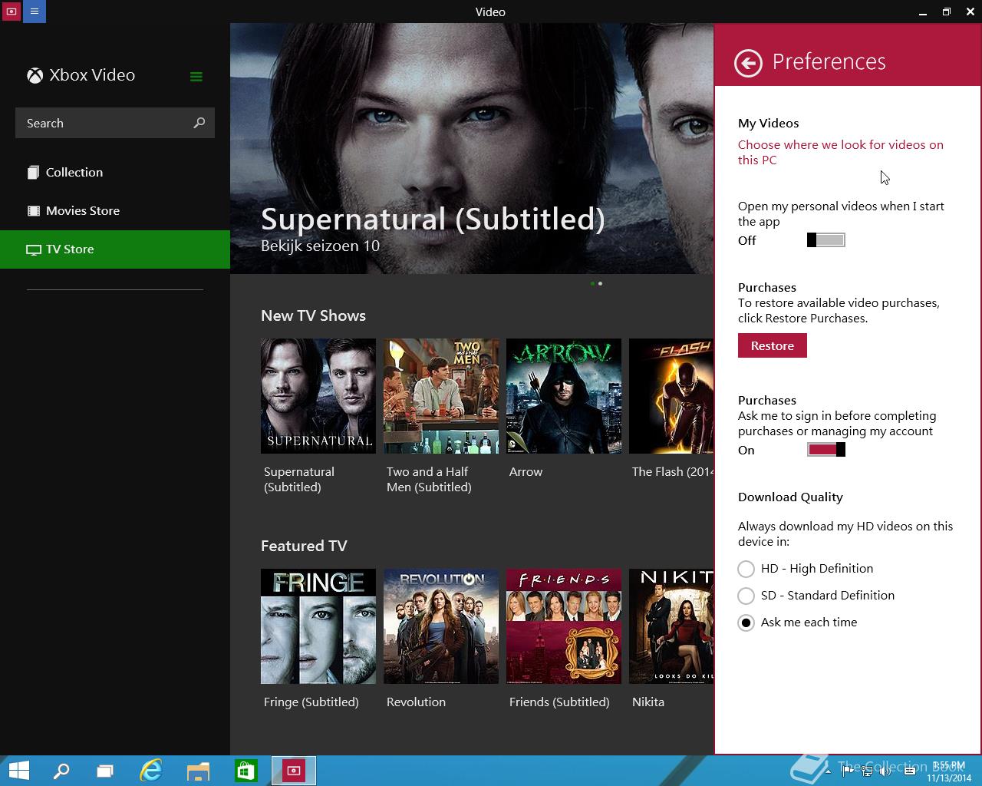
Task: Click the Xbox logo icon
Action: coord(35,75)
